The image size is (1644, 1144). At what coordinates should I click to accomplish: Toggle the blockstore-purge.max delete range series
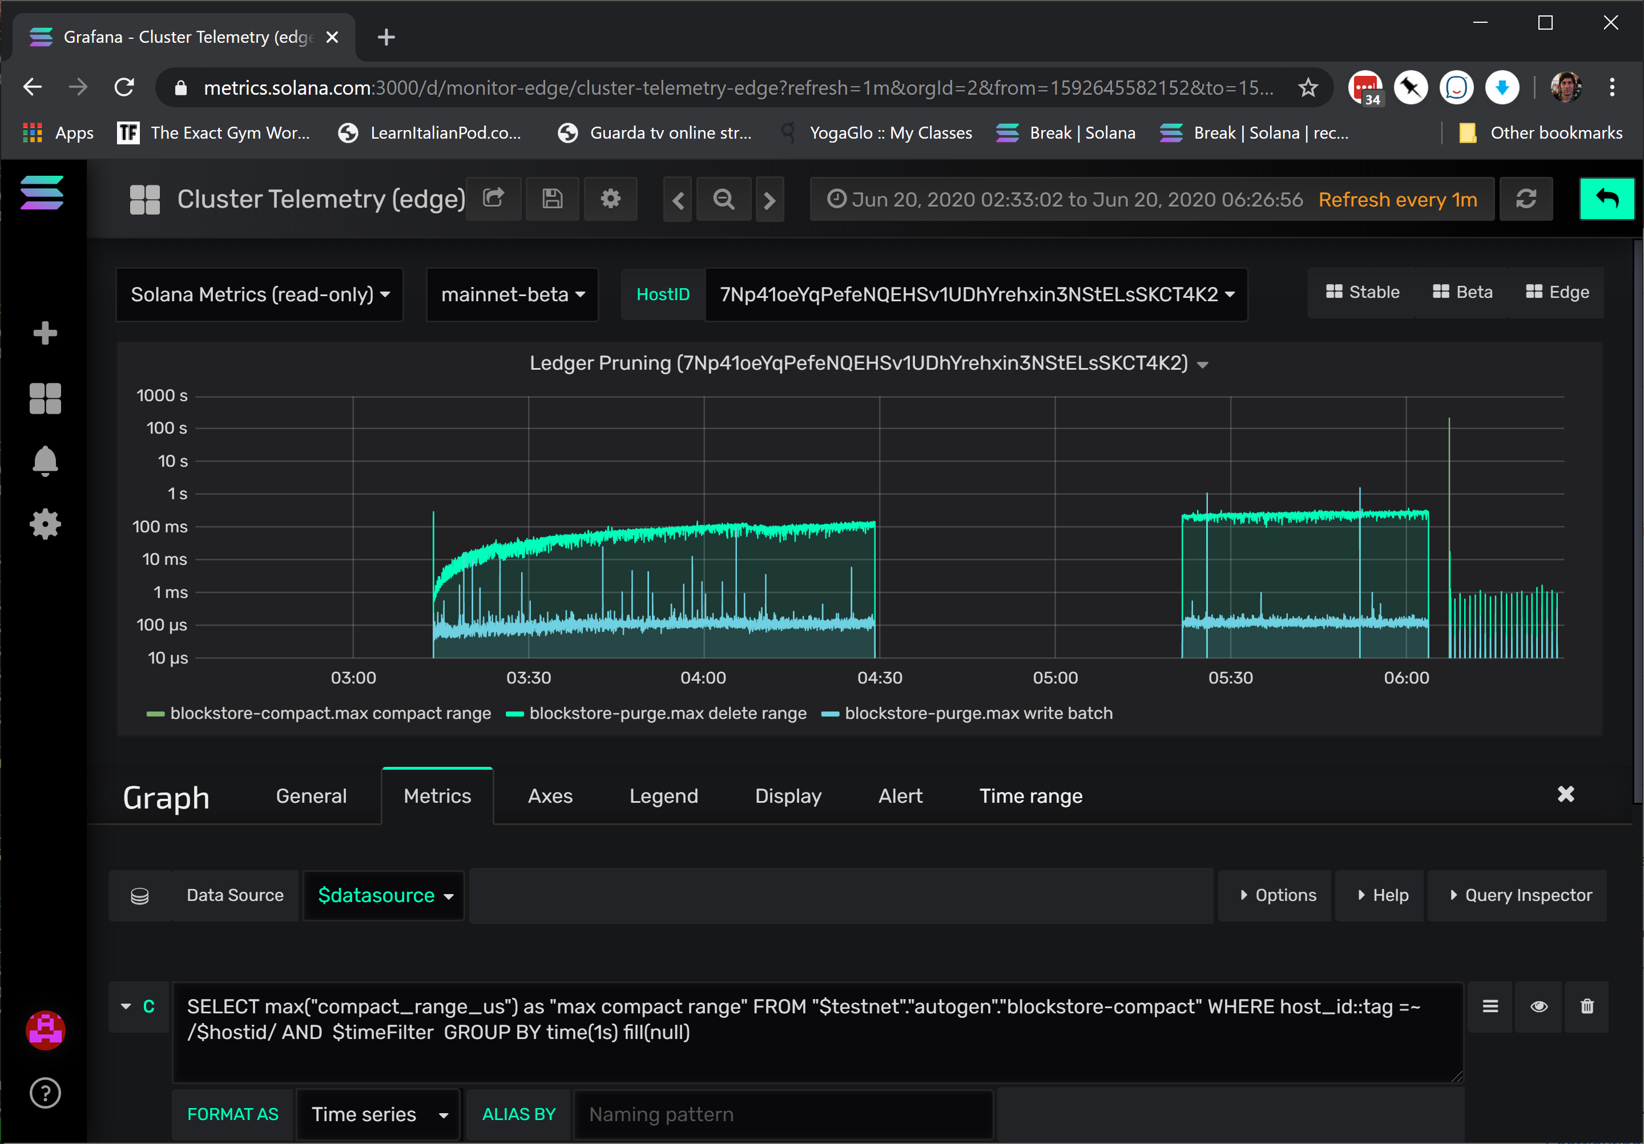(x=667, y=713)
